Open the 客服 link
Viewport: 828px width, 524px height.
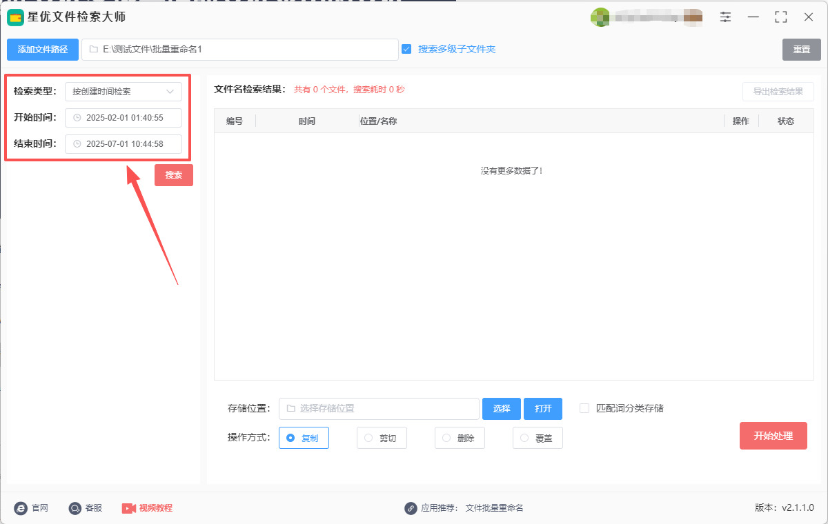tap(94, 508)
